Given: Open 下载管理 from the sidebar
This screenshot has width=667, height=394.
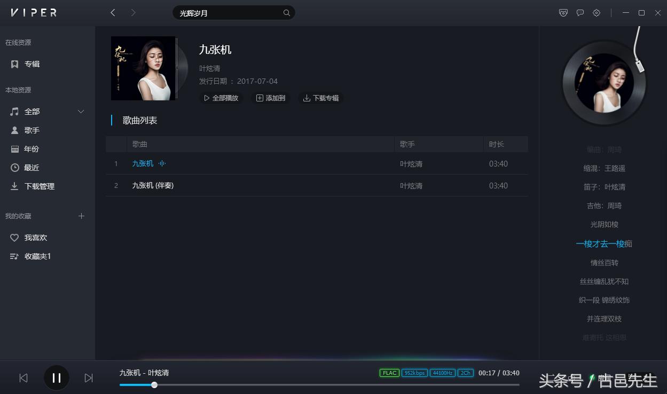Looking at the screenshot, I should coord(40,186).
